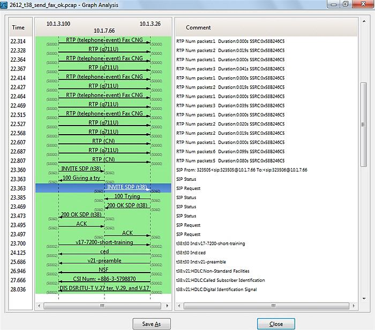Click the comment pane scrollbar right arrow
This screenshot has width=375, height=330.
click(x=354, y=306)
